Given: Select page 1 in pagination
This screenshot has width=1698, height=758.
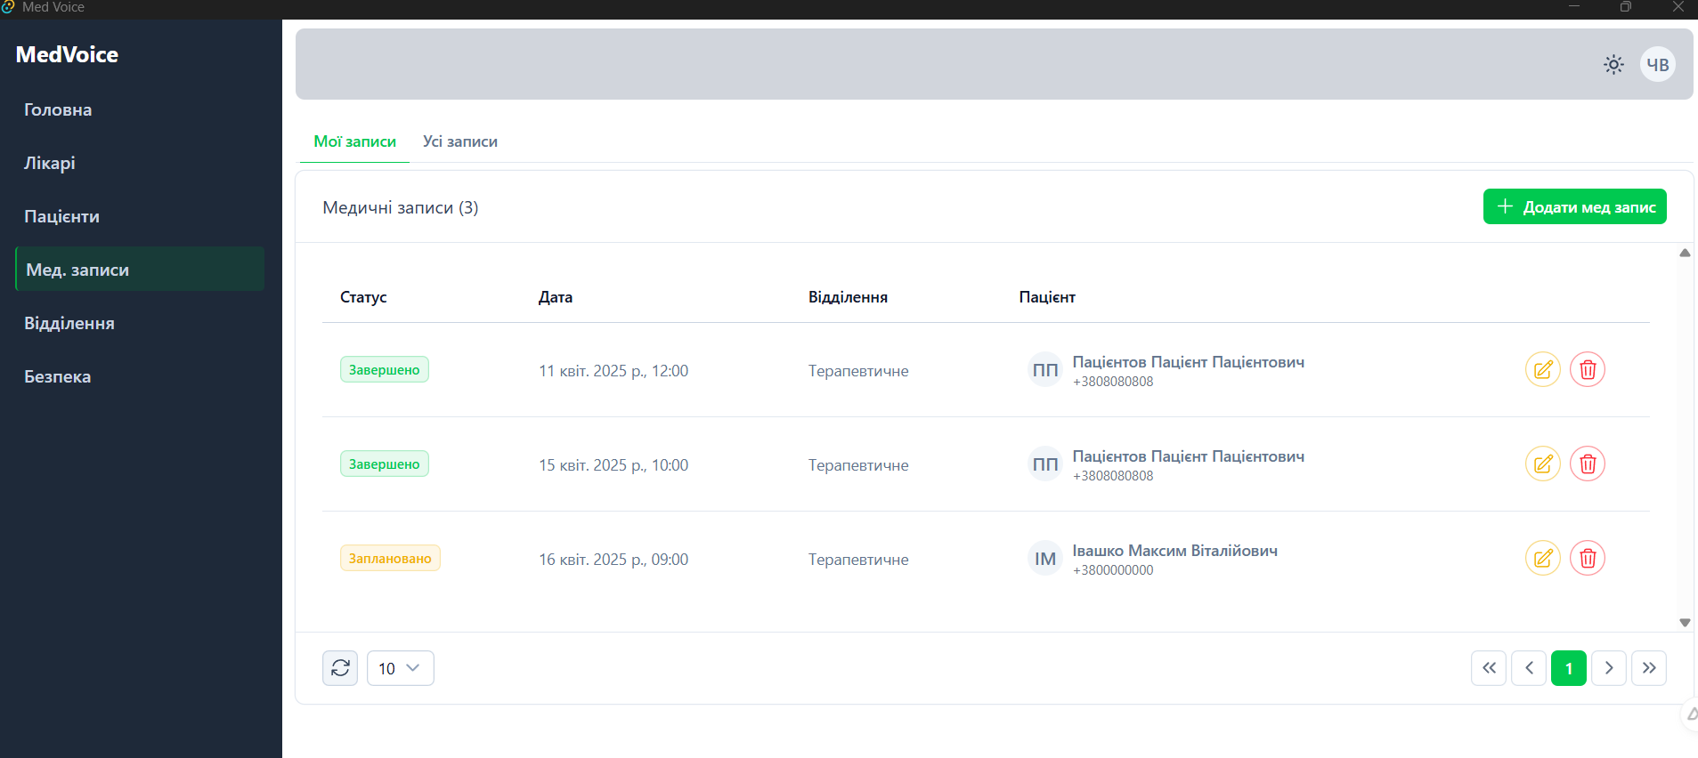Looking at the screenshot, I should tap(1569, 668).
